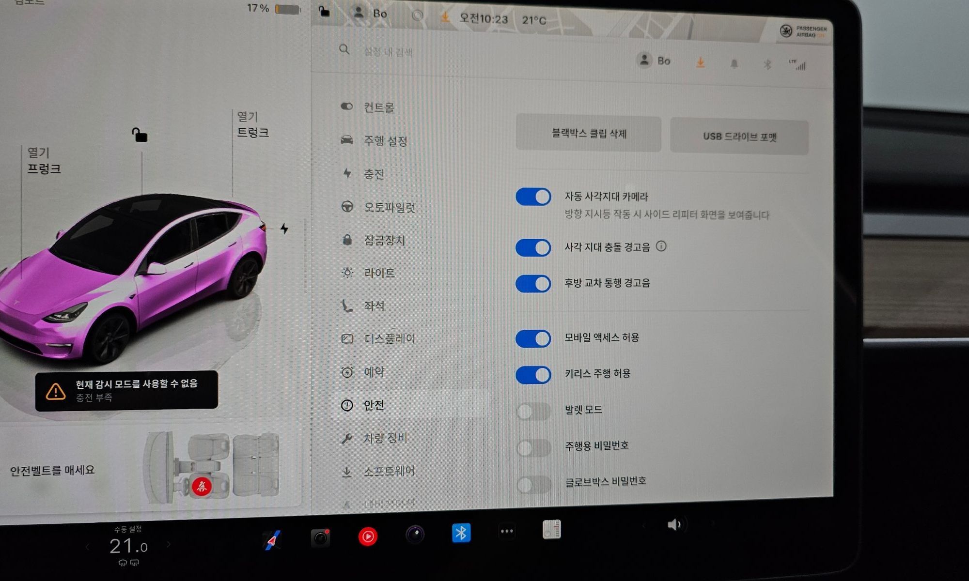969x581 pixels.
Task: Open the notes-style app in dock
Action: point(552,530)
